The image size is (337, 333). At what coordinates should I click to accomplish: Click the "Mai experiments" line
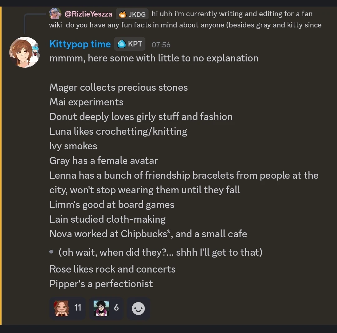tap(86, 102)
